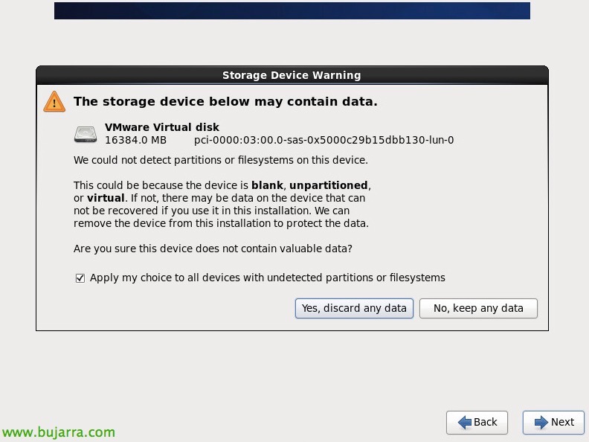
Task: Click the VMware hard disk drive icon
Action: click(86, 135)
